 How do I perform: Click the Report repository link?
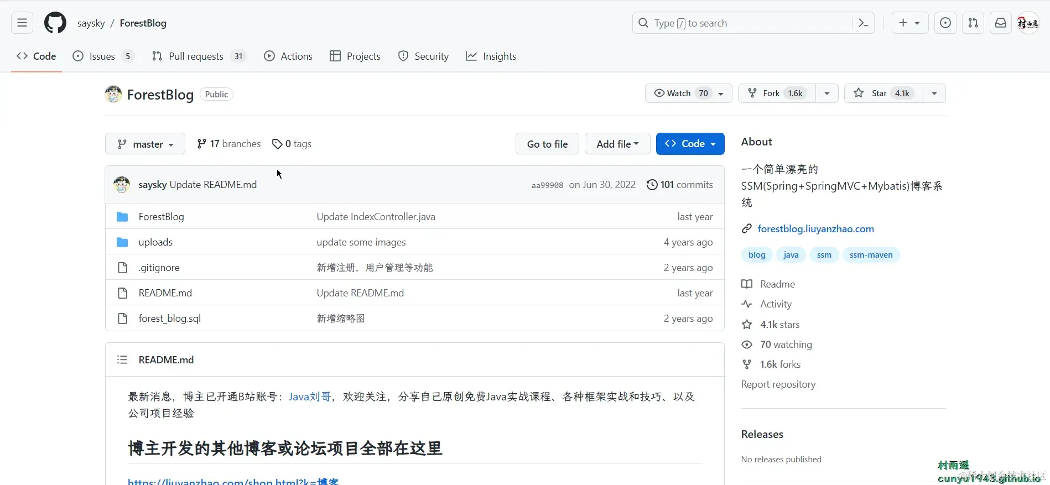click(778, 384)
